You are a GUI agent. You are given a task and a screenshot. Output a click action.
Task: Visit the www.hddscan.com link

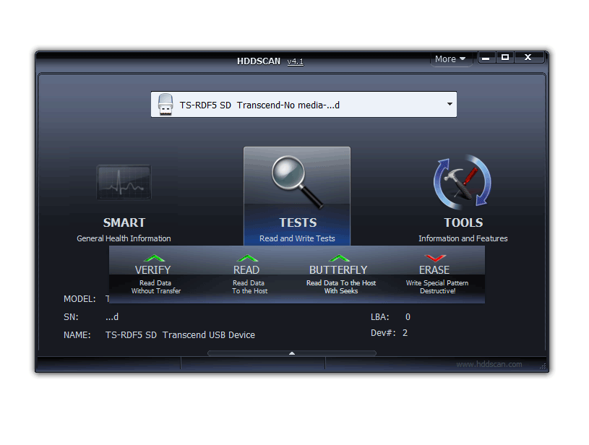(489, 364)
